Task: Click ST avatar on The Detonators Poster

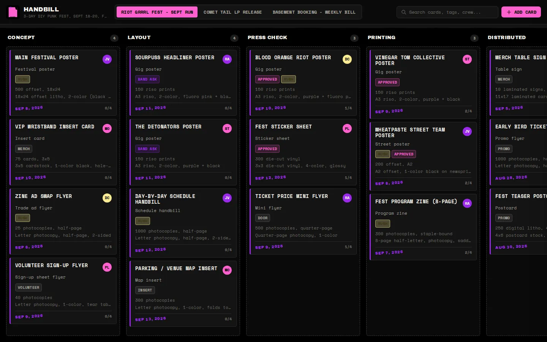Action: [x=227, y=128]
